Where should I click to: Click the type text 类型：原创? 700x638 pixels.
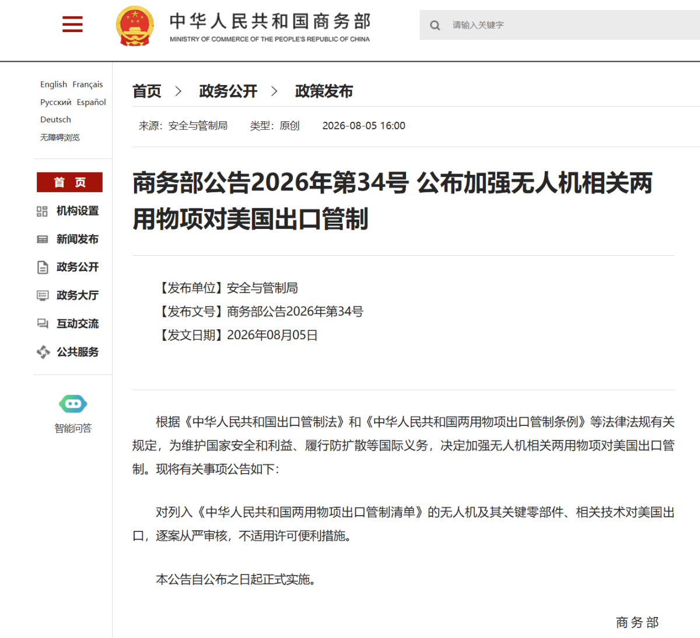pyautogui.click(x=274, y=126)
